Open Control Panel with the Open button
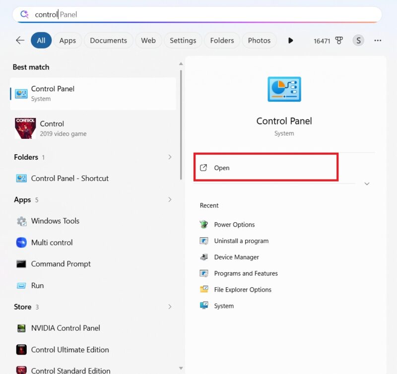 [x=266, y=167]
